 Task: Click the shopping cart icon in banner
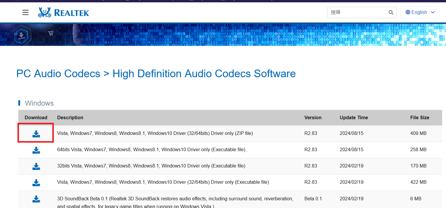click(51, 33)
